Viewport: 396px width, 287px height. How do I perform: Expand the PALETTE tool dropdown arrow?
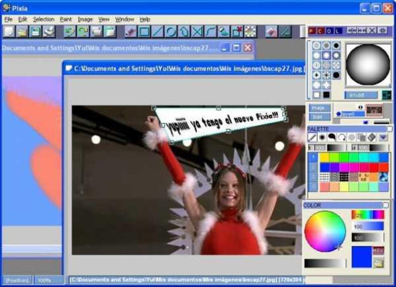(383, 137)
